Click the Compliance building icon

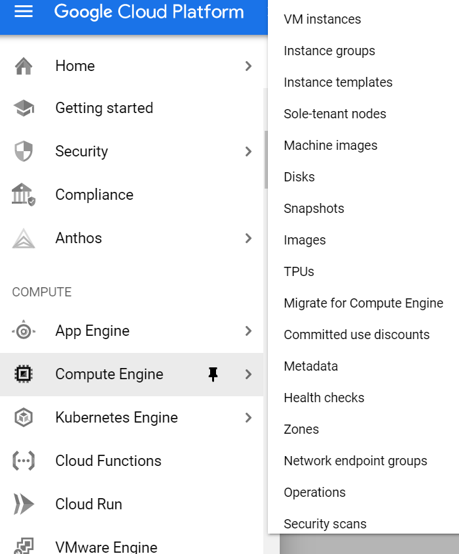[x=24, y=195]
